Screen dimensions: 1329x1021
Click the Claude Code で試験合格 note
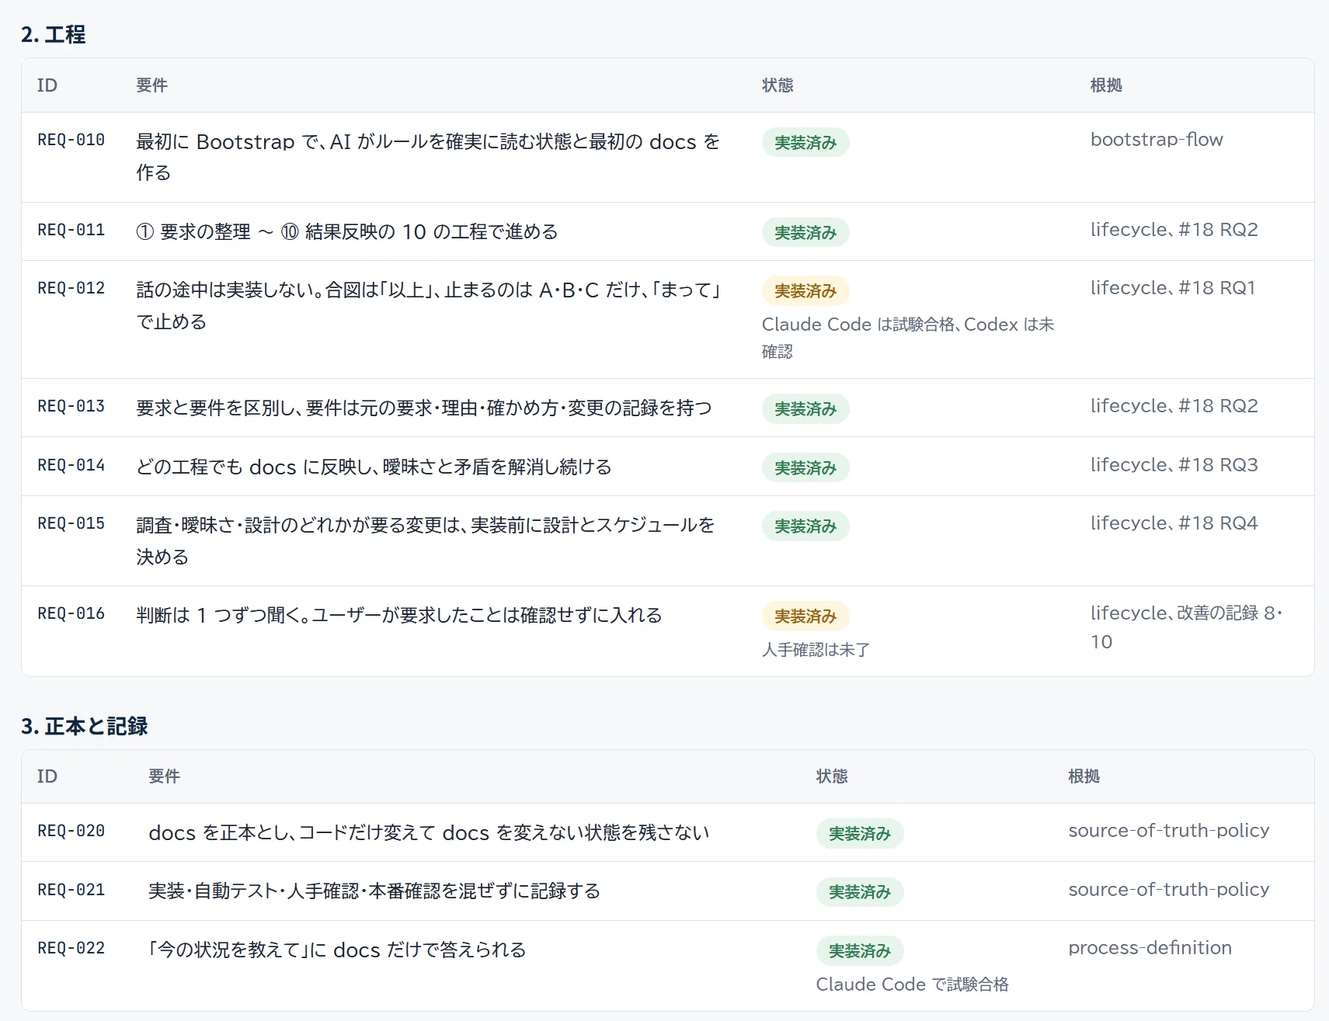[912, 985]
